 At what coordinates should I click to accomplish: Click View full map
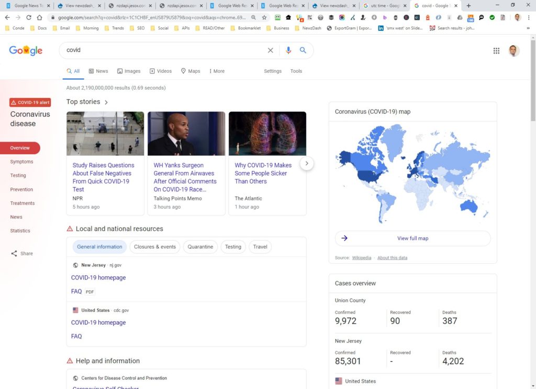412,239
